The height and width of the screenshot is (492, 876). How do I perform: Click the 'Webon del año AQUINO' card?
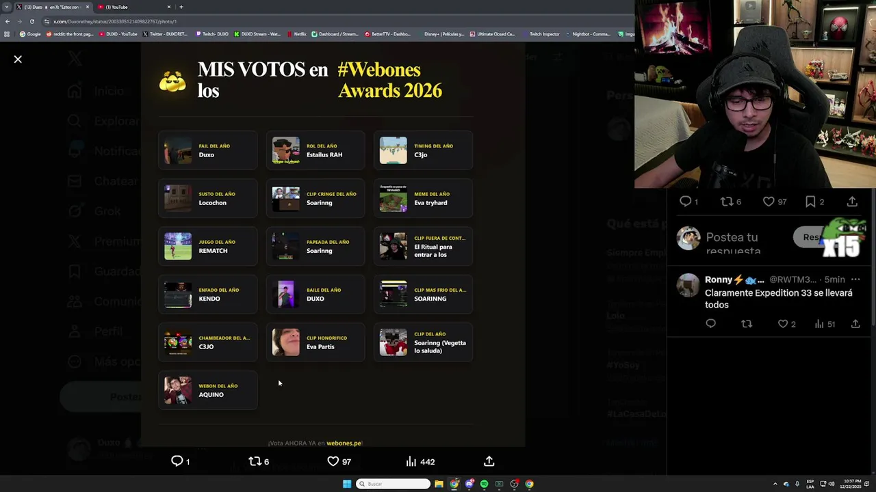pyautogui.click(x=207, y=390)
